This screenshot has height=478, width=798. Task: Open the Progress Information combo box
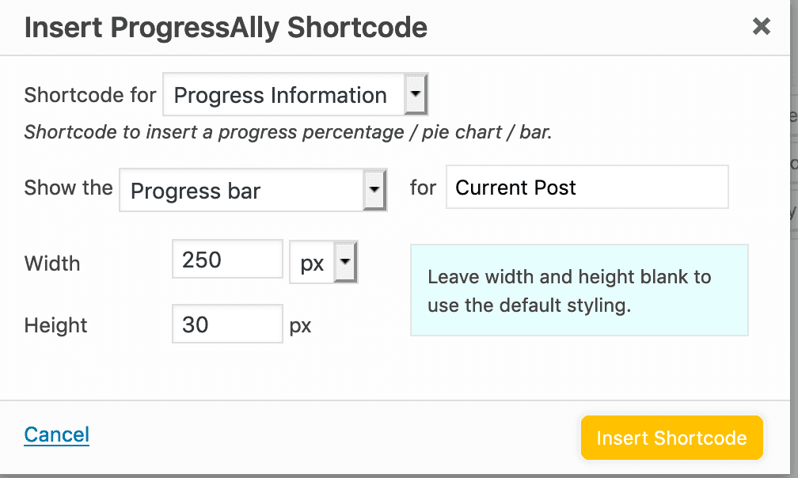[x=294, y=94]
